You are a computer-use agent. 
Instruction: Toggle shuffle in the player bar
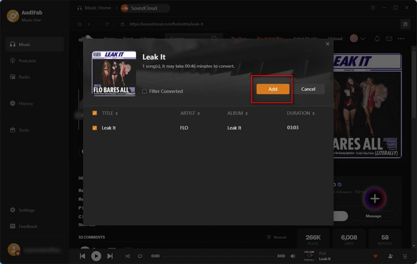click(x=127, y=256)
